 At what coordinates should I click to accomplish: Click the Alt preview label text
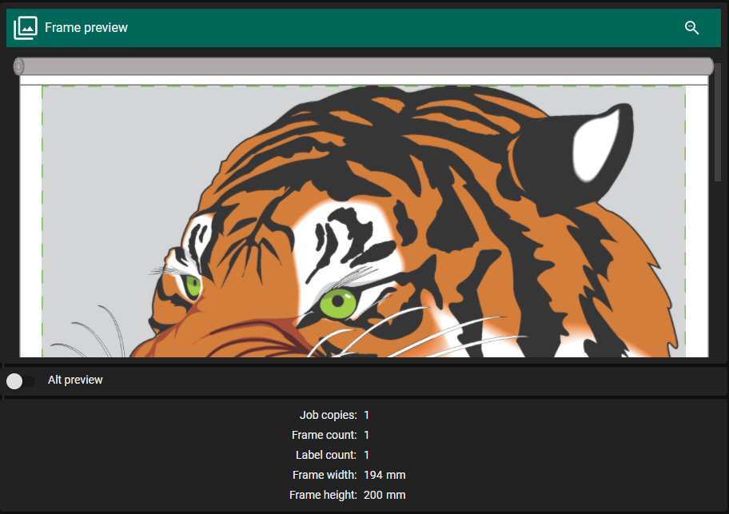tap(75, 381)
